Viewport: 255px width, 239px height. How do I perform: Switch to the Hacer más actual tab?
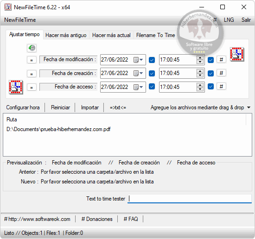[111, 35]
